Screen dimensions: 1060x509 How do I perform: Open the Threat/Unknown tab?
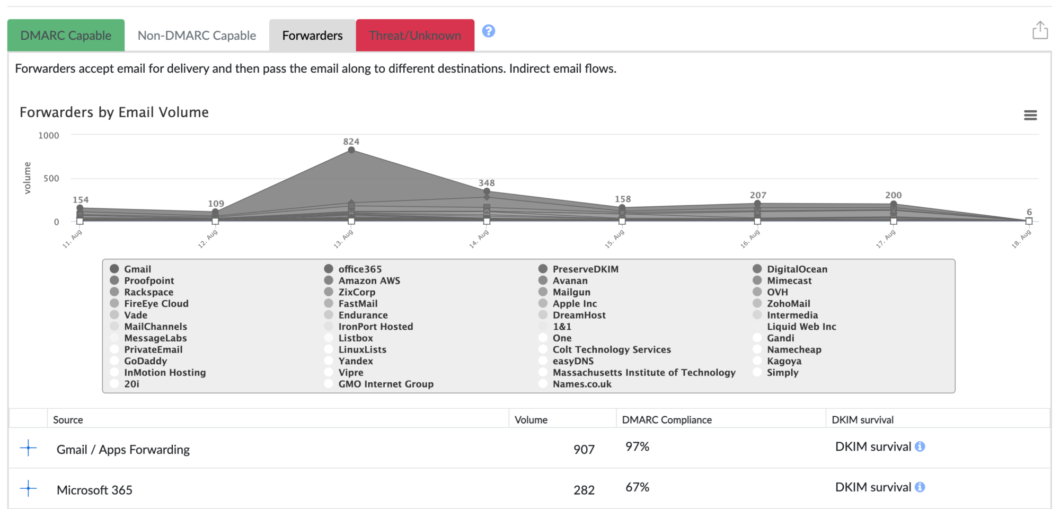pyautogui.click(x=415, y=36)
